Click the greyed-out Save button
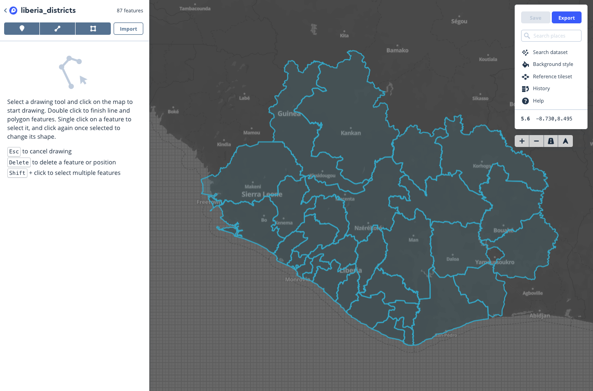 (535, 18)
